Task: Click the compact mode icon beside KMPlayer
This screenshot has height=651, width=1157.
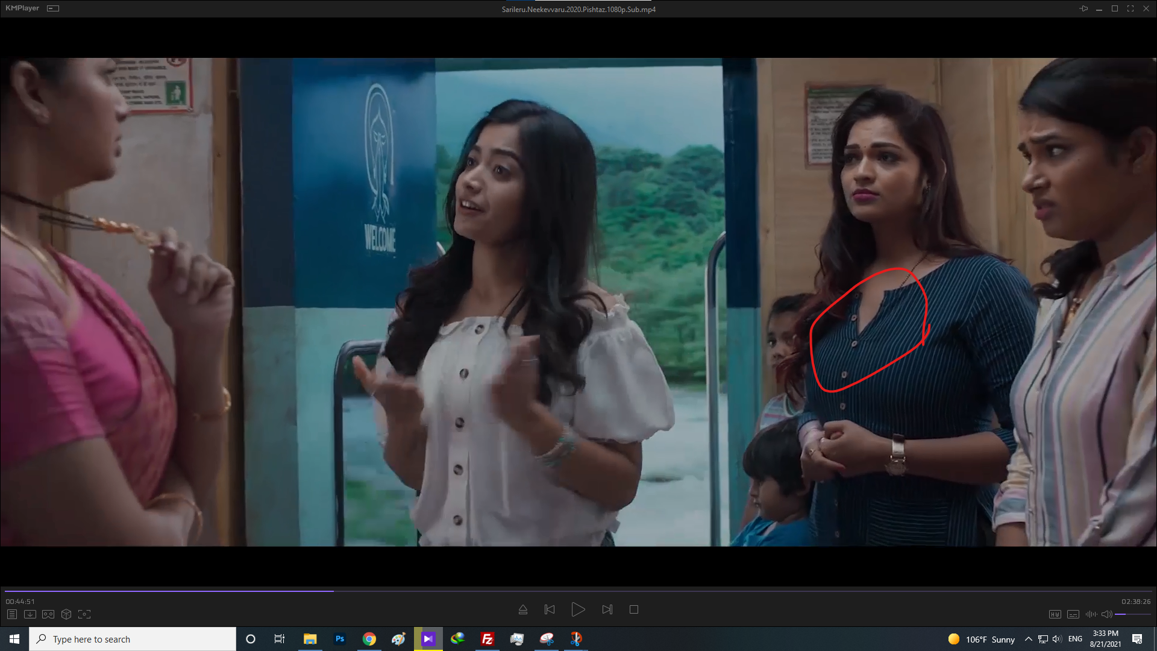Action: tap(53, 8)
